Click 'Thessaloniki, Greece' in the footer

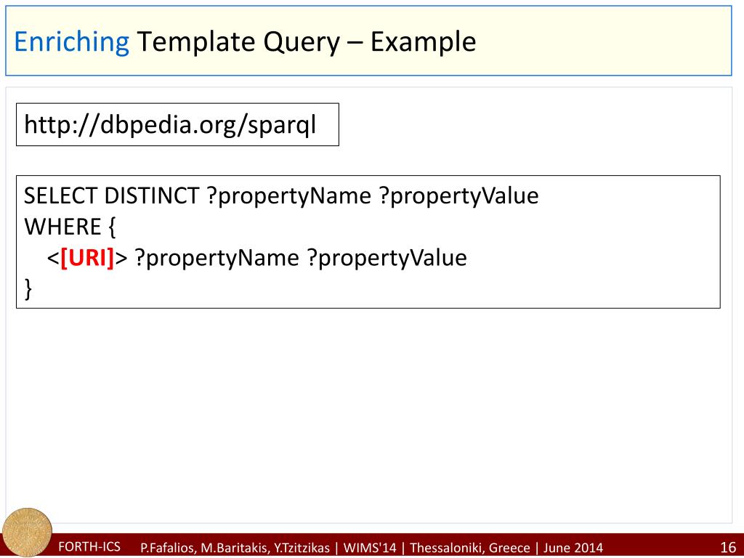pos(470,548)
